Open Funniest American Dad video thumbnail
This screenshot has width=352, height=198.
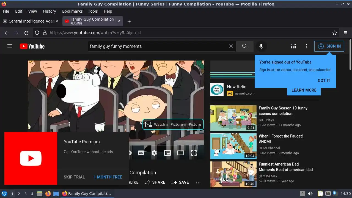coord(233,174)
